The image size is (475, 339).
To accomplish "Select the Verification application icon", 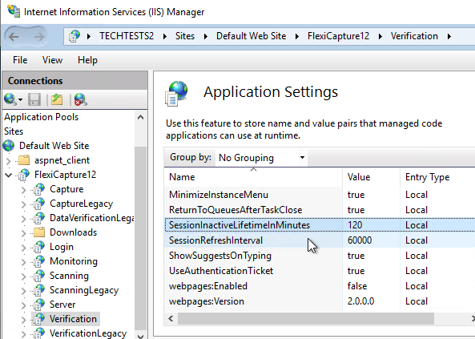I will click(x=39, y=319).
